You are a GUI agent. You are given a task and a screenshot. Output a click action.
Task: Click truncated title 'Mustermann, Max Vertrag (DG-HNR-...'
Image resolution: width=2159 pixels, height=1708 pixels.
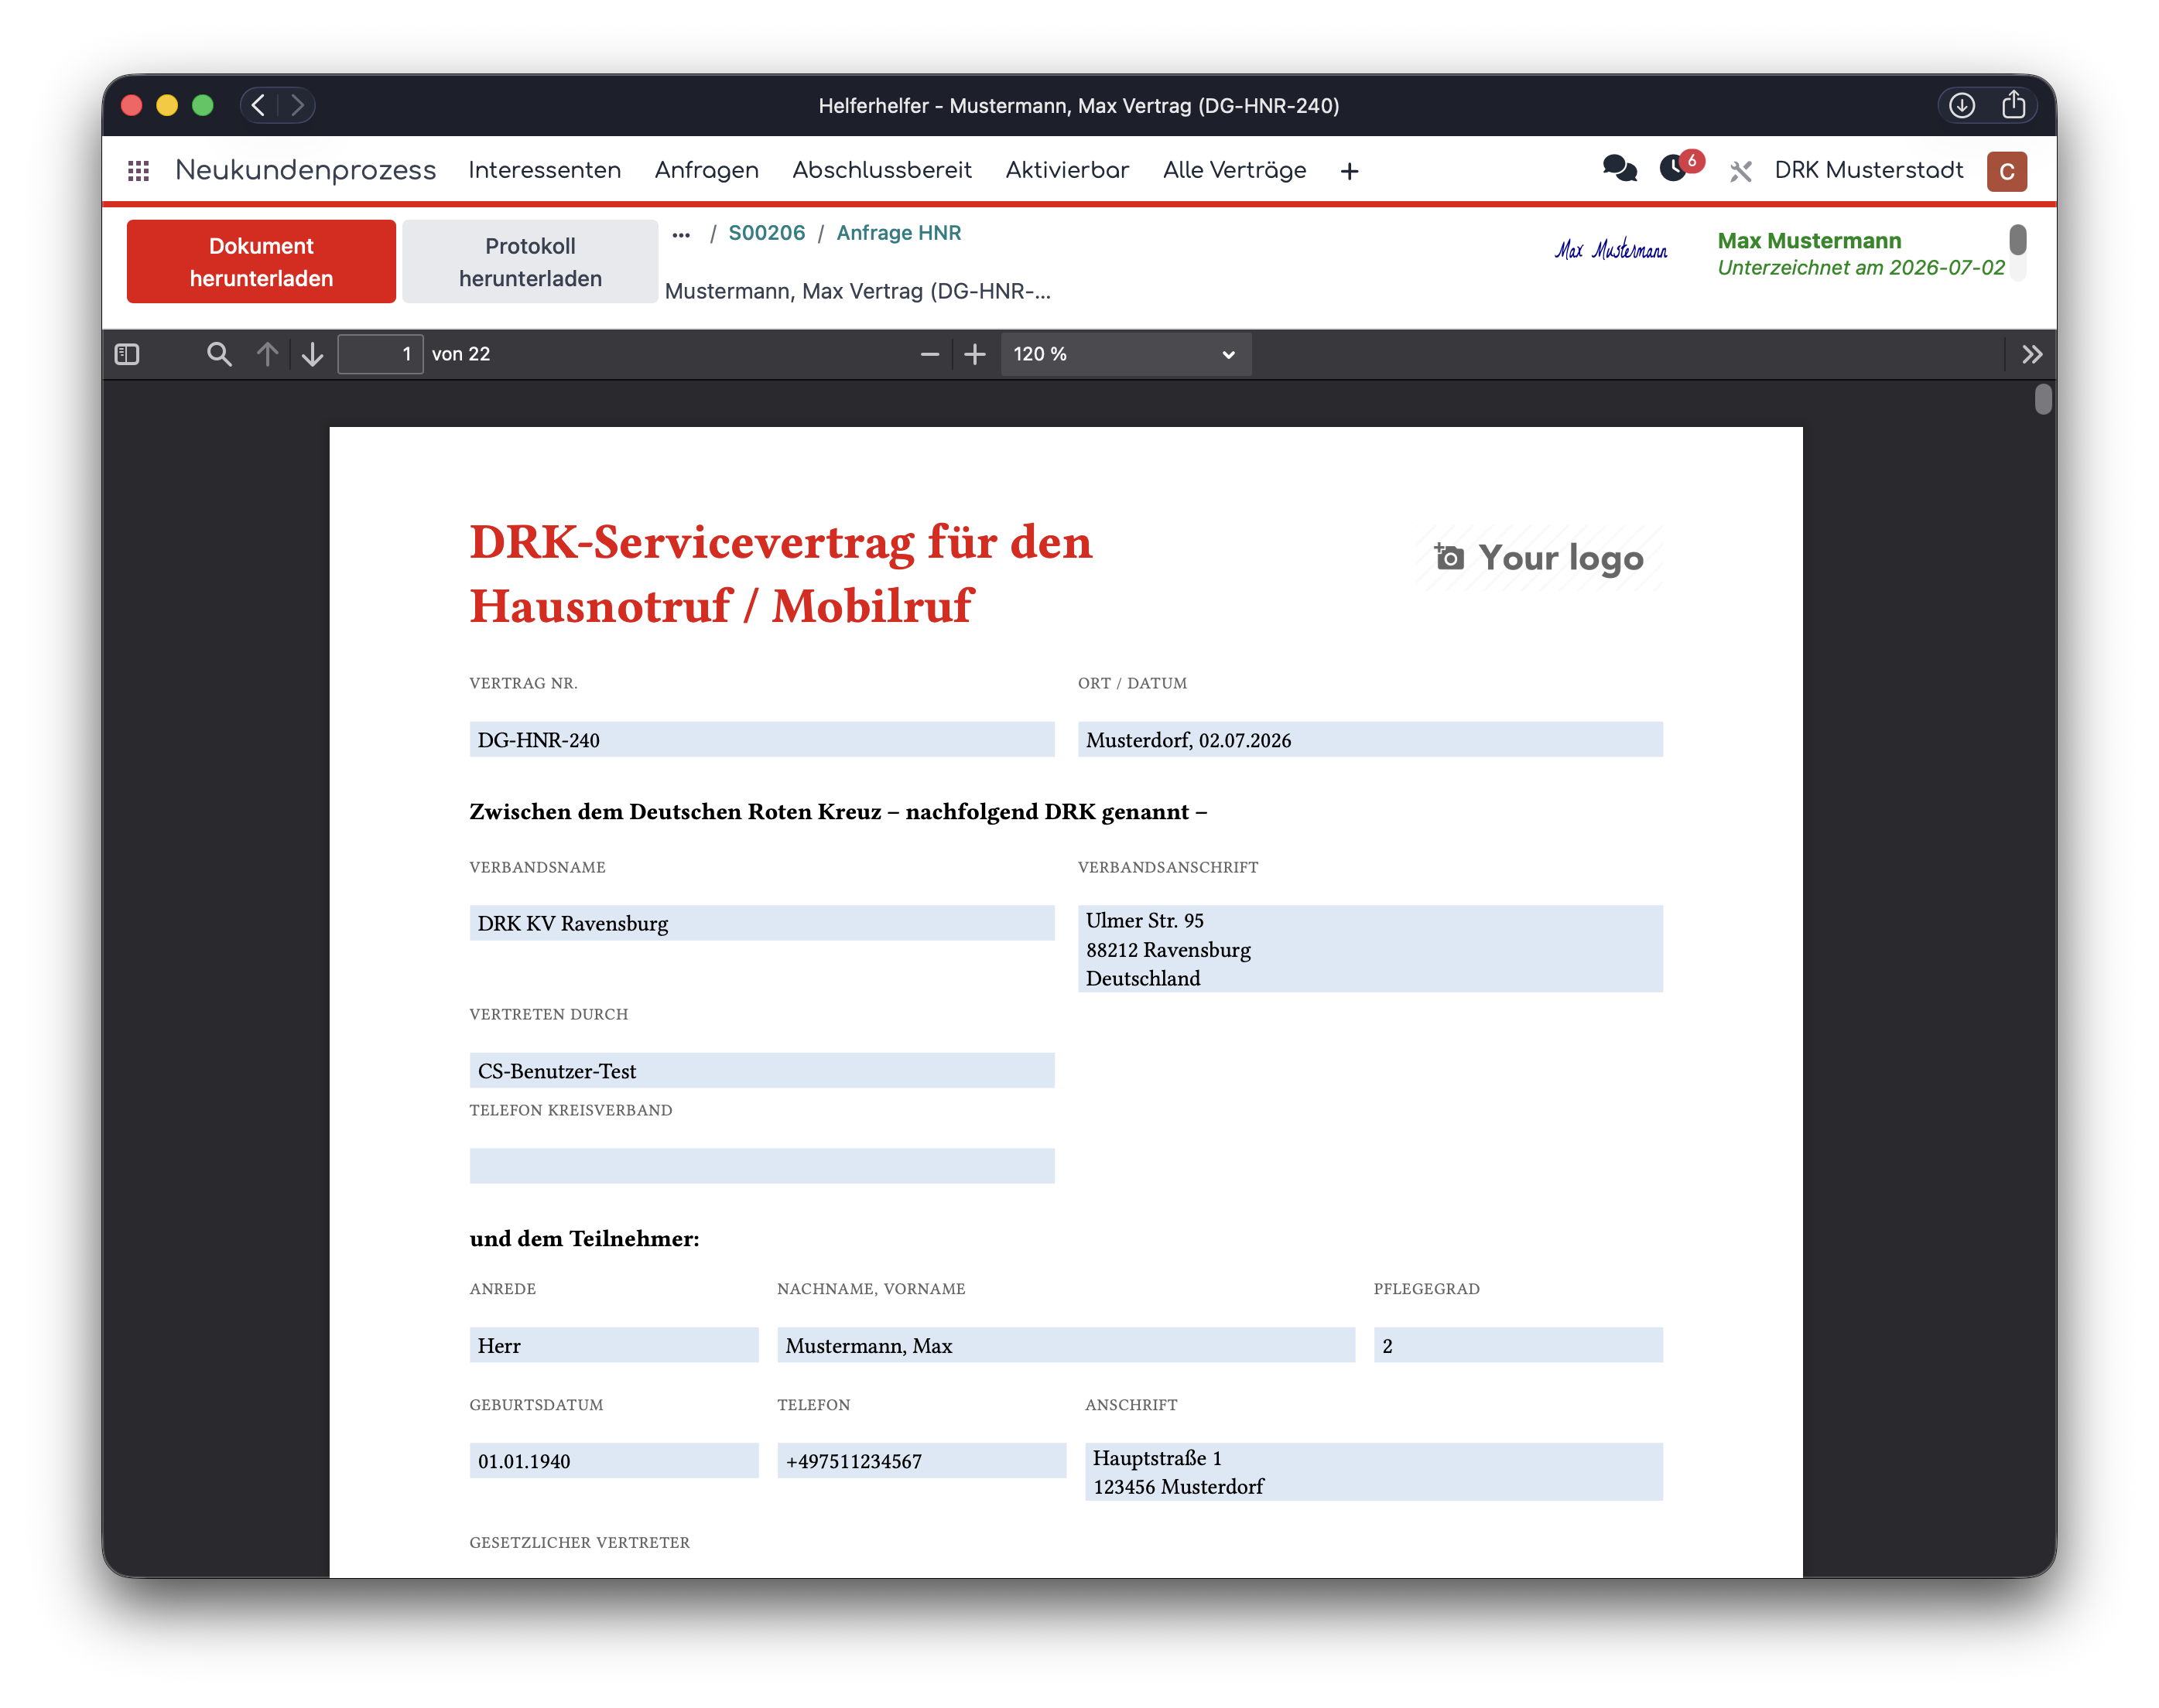click(857, 291)
